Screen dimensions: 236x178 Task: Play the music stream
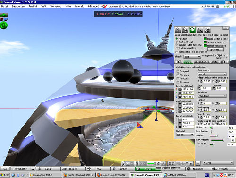128,163
